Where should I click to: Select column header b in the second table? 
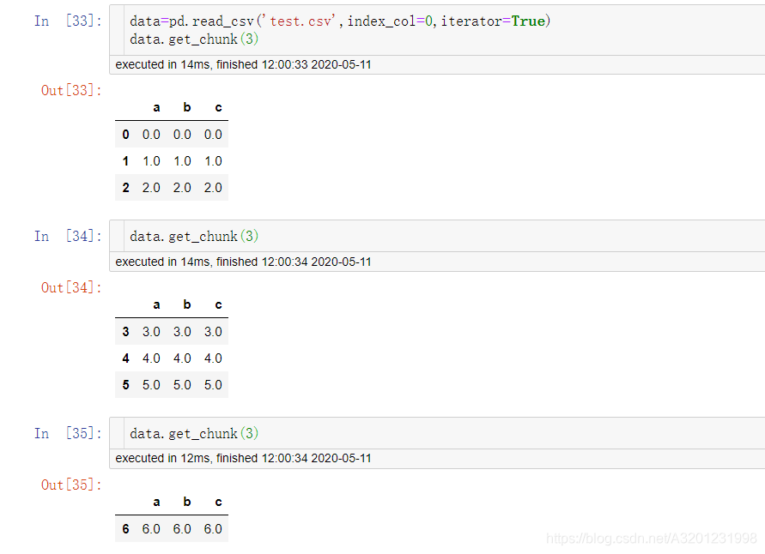[x=186, y=304]
